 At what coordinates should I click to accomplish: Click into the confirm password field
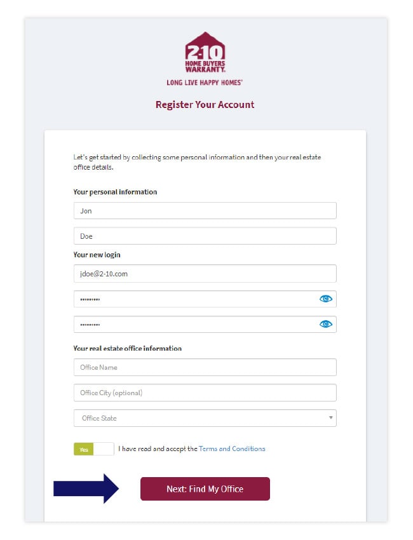(x=194, y=324)
